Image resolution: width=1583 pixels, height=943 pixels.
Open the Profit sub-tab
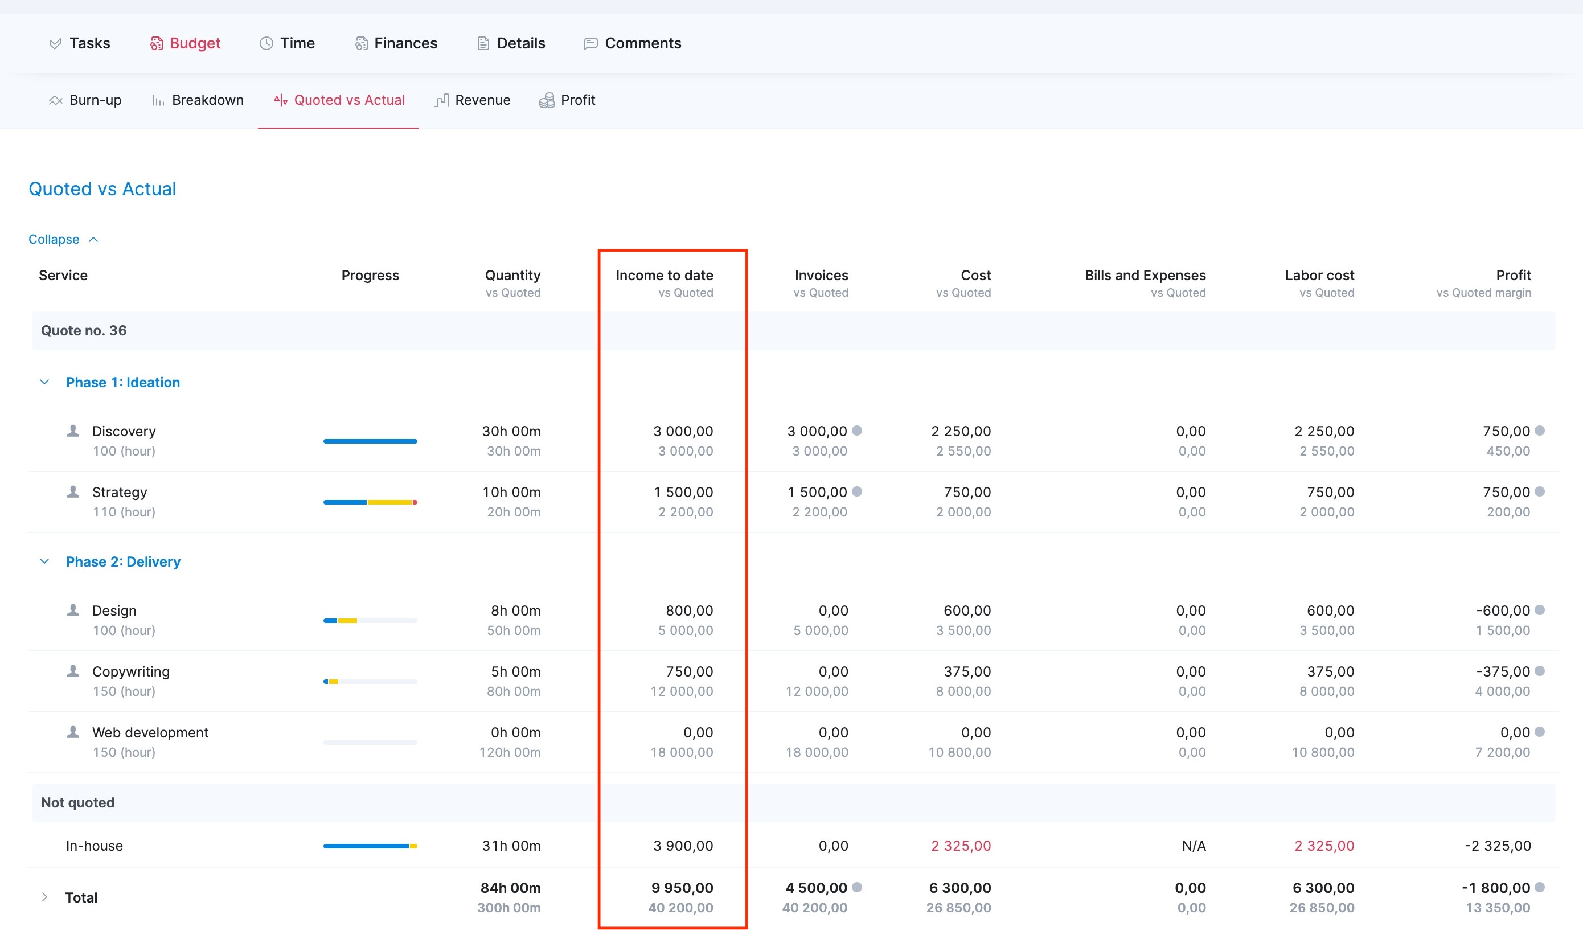[567, 100]
